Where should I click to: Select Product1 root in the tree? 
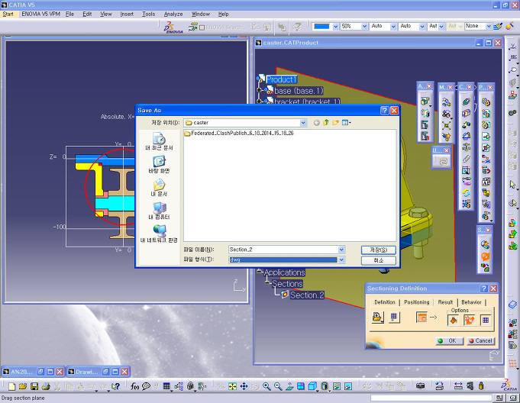click(281, 79)
